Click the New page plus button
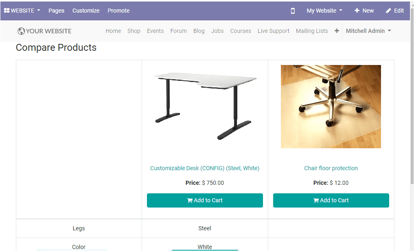Viewport: 414px width, 251px height. (x=364, y=11)
